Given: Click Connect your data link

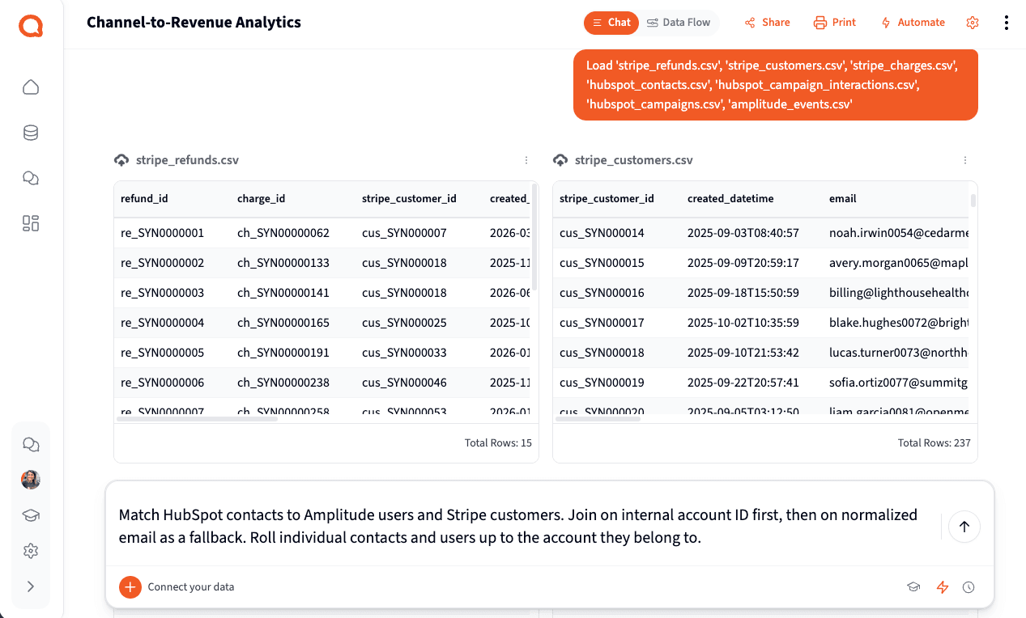Looking at the screenshot, I should click(191, 587).
